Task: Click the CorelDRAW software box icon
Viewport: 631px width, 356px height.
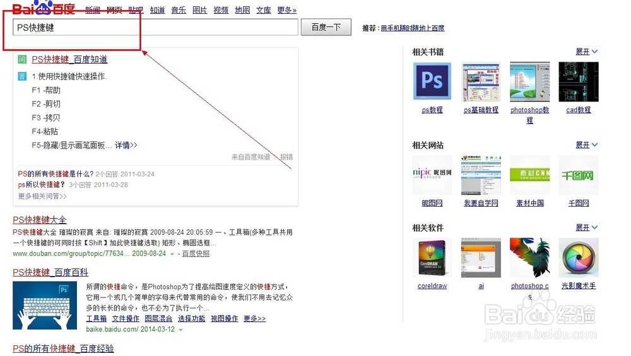Action: pyautogui.click(x=432, y=258)
